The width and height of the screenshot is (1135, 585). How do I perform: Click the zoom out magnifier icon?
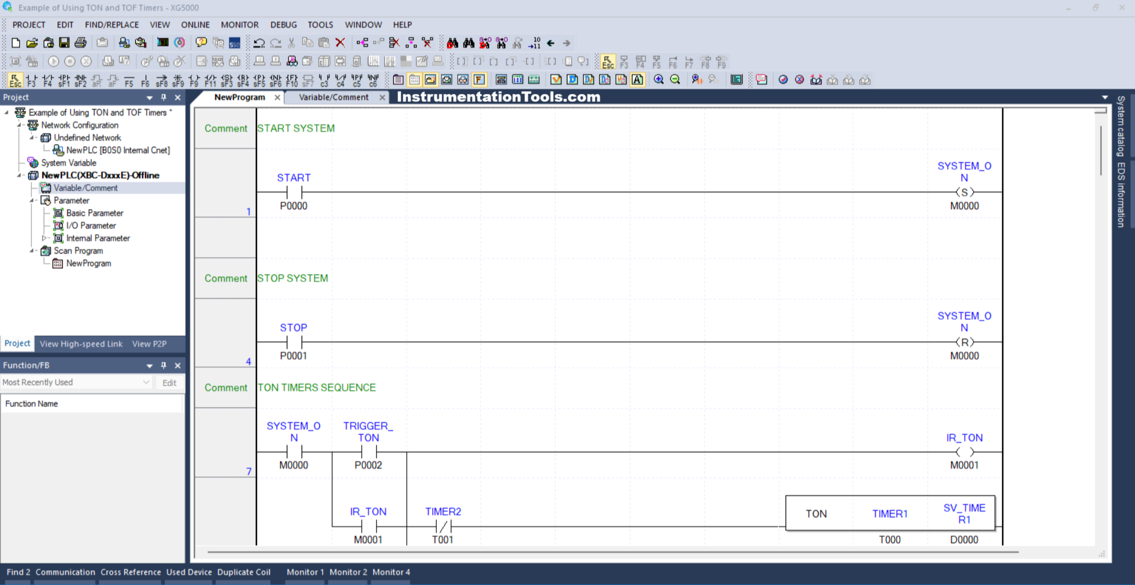[675, 80]
